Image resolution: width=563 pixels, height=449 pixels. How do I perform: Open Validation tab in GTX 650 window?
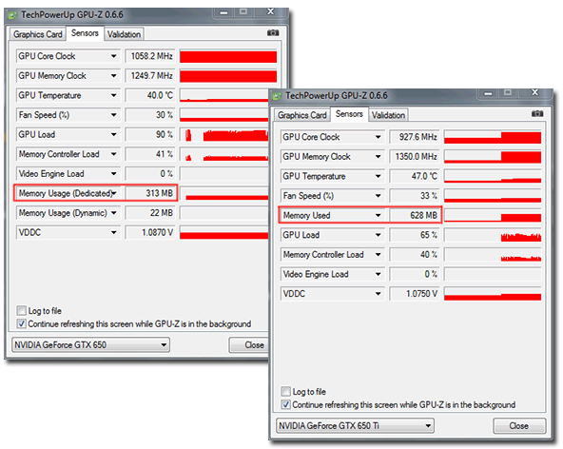(124, 34)
